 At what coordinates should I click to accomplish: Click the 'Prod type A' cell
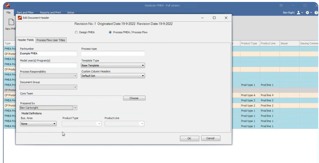click(x=250, y=95)
